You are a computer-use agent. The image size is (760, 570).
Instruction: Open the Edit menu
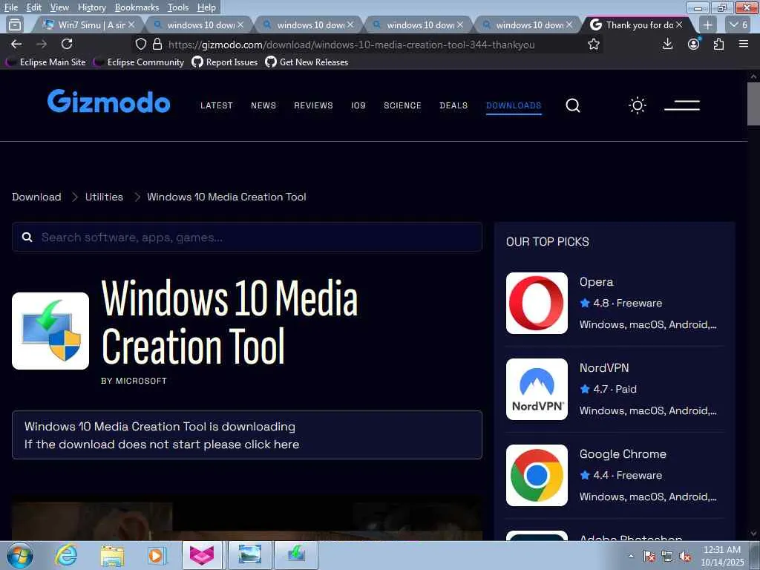point(34,7)
